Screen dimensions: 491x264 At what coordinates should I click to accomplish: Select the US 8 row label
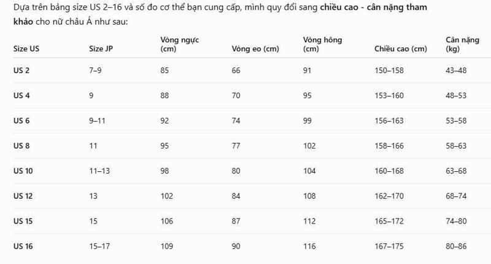tap(21, 146)
